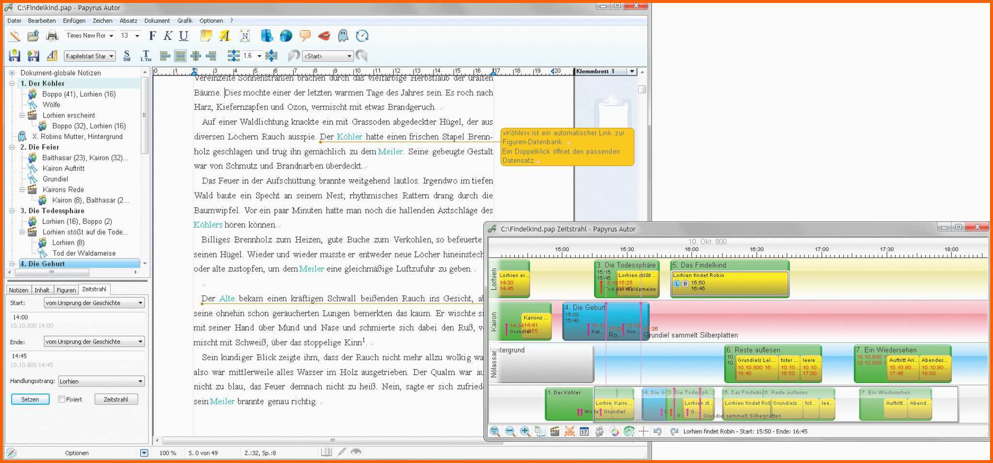The width and height of the screenshot is (993, 463).
Task: Collapse the '1. Der Köhler' tree node
Action: tap(12, 83)
